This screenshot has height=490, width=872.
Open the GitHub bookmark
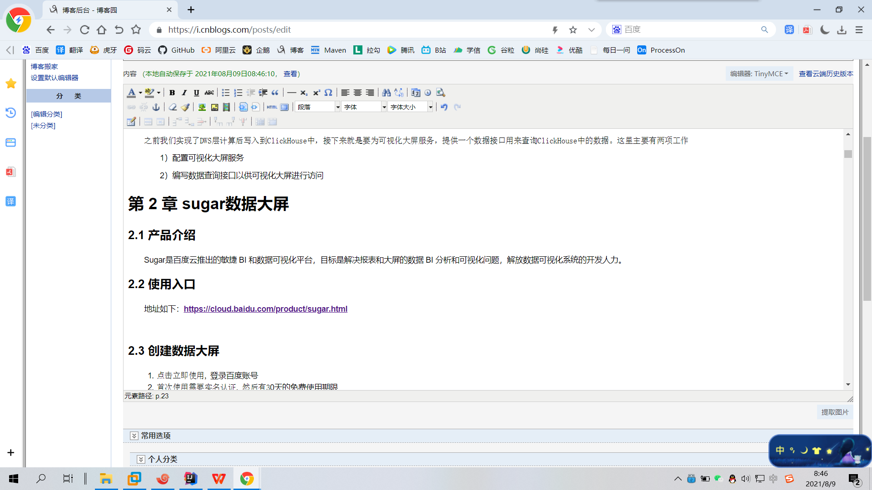click(x=176, y=50)
